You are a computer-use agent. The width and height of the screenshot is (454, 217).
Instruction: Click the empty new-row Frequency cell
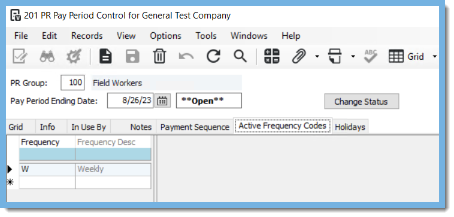[x=47, y=182]
